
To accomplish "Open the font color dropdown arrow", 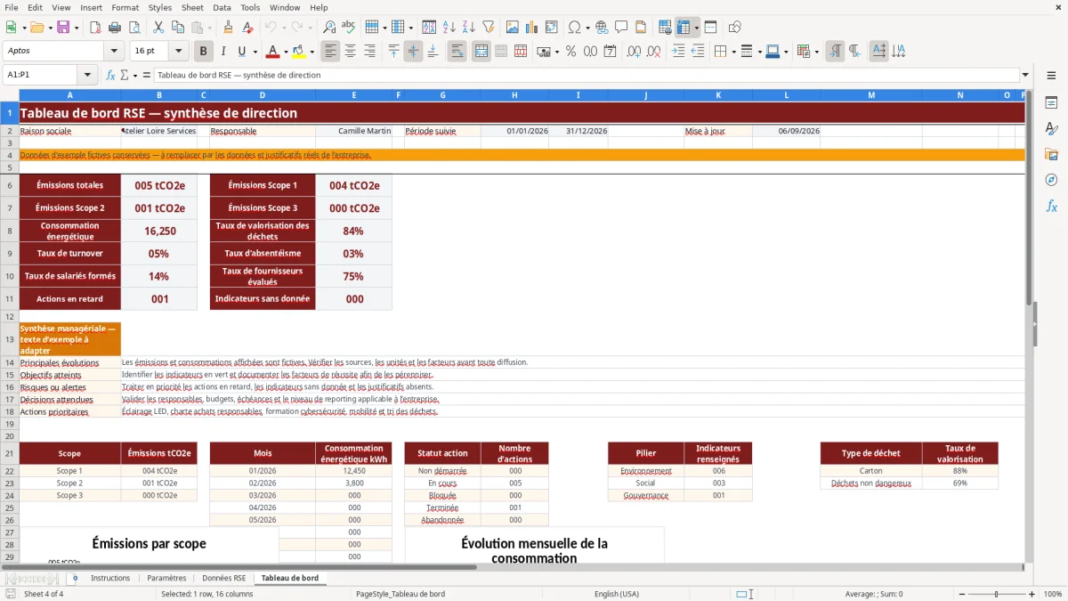I will [287, 52].
